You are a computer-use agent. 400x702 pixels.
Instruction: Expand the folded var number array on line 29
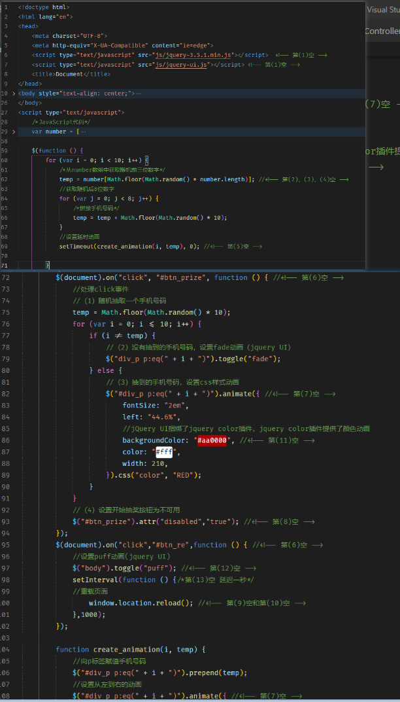tap(14, 132)
